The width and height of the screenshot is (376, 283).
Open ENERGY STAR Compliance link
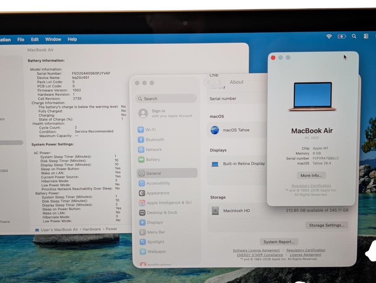point(260,255)
